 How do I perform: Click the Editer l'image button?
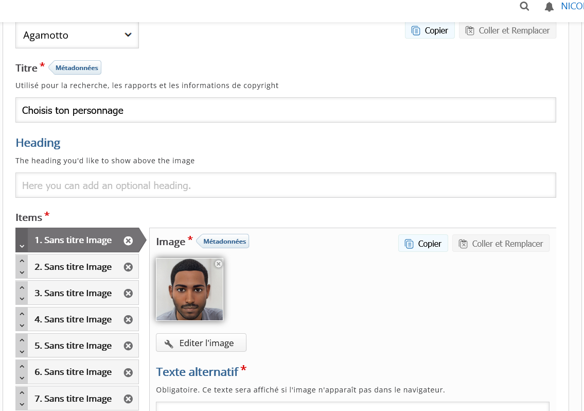201,343
